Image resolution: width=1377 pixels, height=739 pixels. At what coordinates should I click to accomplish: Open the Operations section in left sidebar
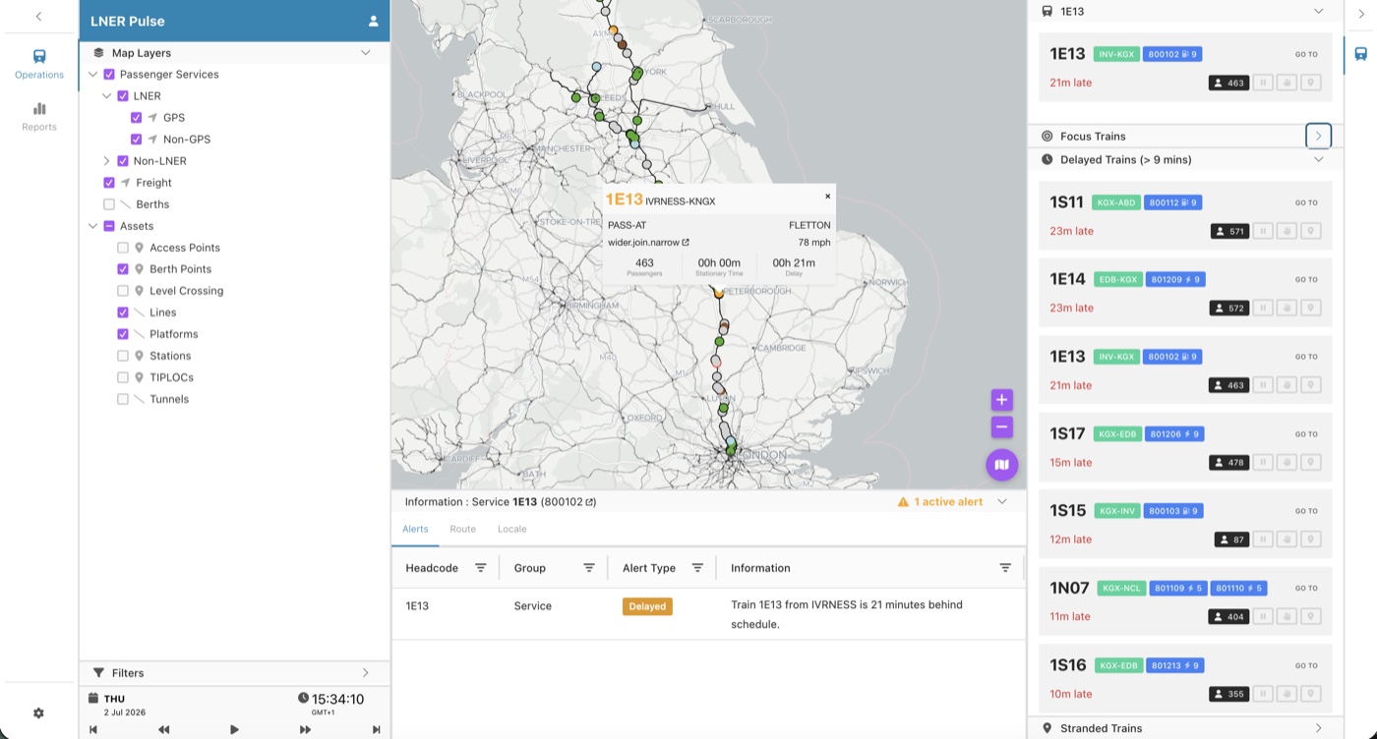tap(39, 64)
